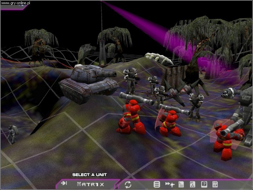Click the floppy disk save icon
Image resolution: width=253 pixels, height=190 pixels.
(215, 184)
